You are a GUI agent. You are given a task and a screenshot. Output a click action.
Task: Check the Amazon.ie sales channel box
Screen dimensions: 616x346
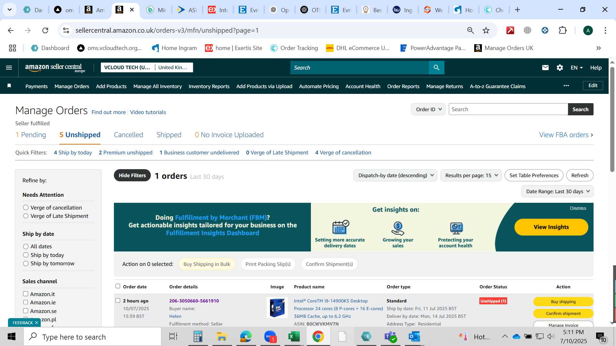click(26, 302)
